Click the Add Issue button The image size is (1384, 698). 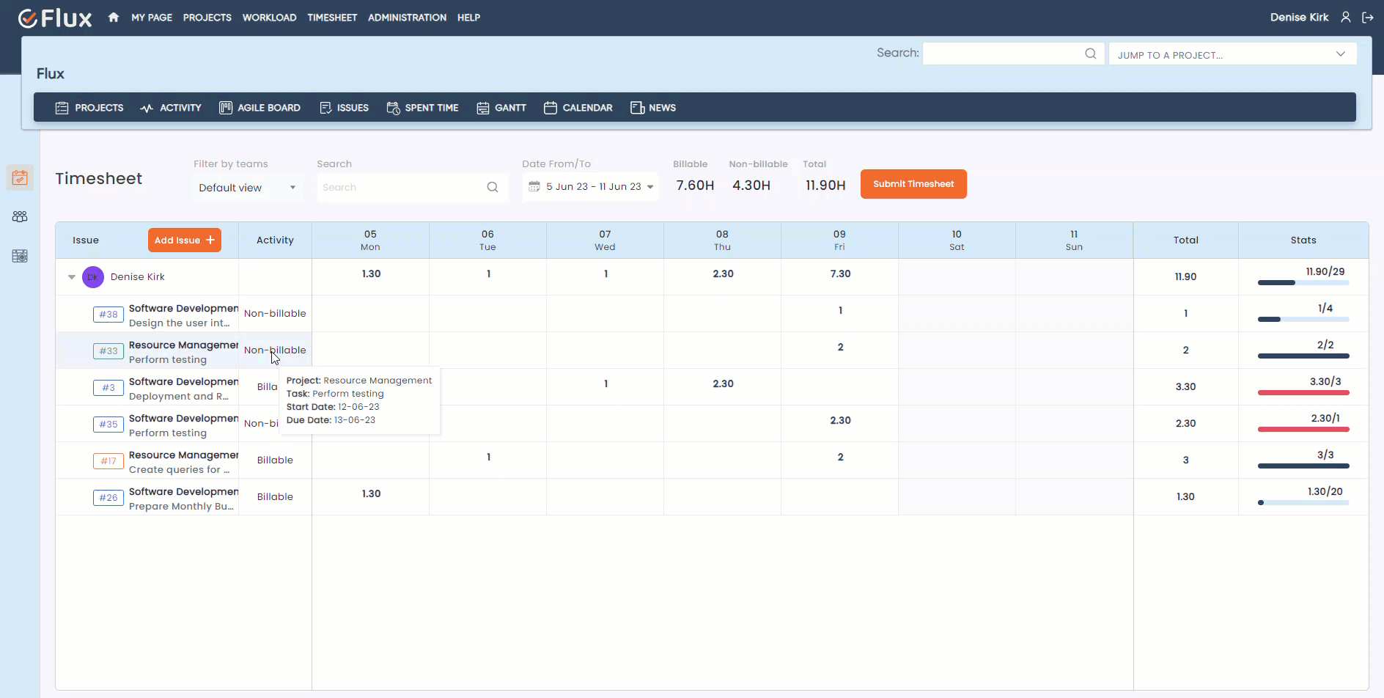pyautogui.click(x=184, y=240)
